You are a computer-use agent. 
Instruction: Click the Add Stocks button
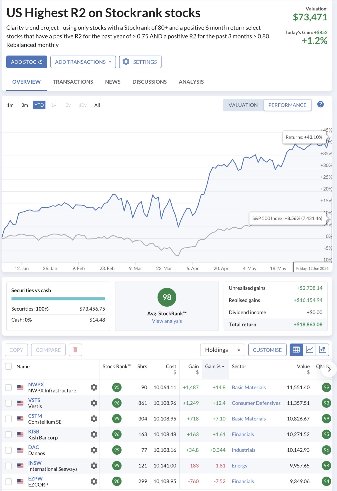[x=27, y=62]
